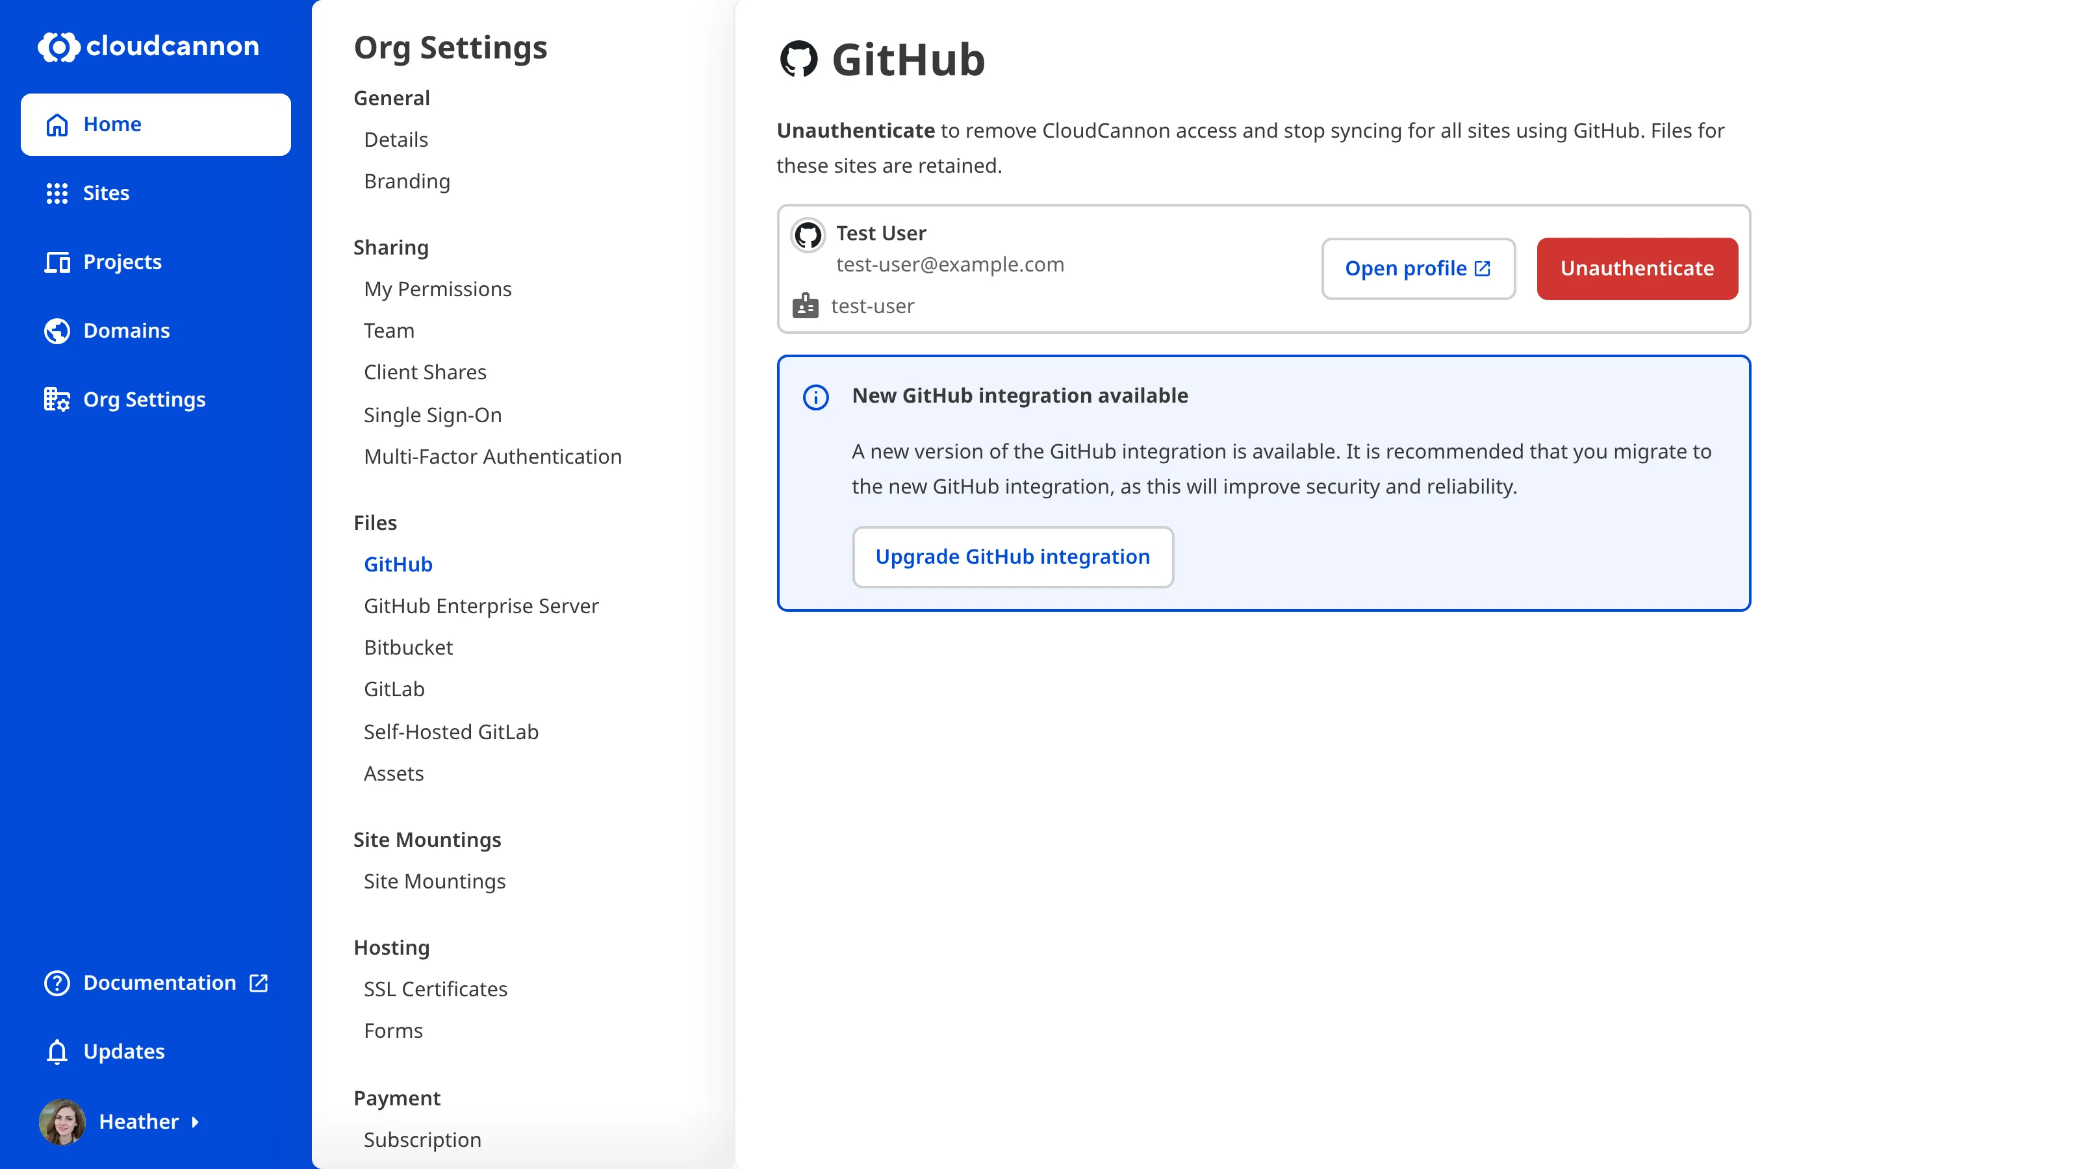Open My Permissions settings
Viewport: 2079px width, 1169px height.
(437, 289)
